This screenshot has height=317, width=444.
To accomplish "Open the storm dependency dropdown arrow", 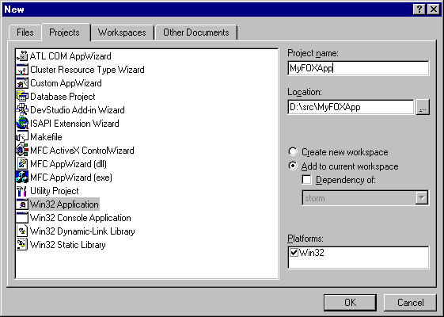I will pos(422,197).
